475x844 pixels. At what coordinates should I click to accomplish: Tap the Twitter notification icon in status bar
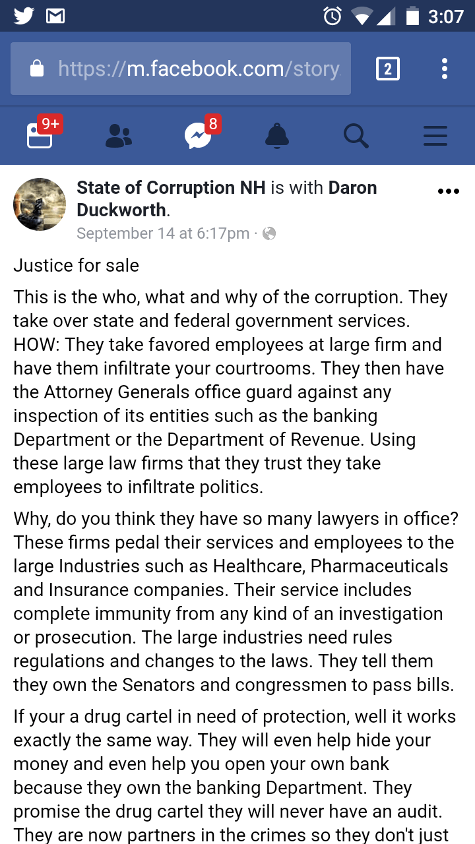pos(24,16)
